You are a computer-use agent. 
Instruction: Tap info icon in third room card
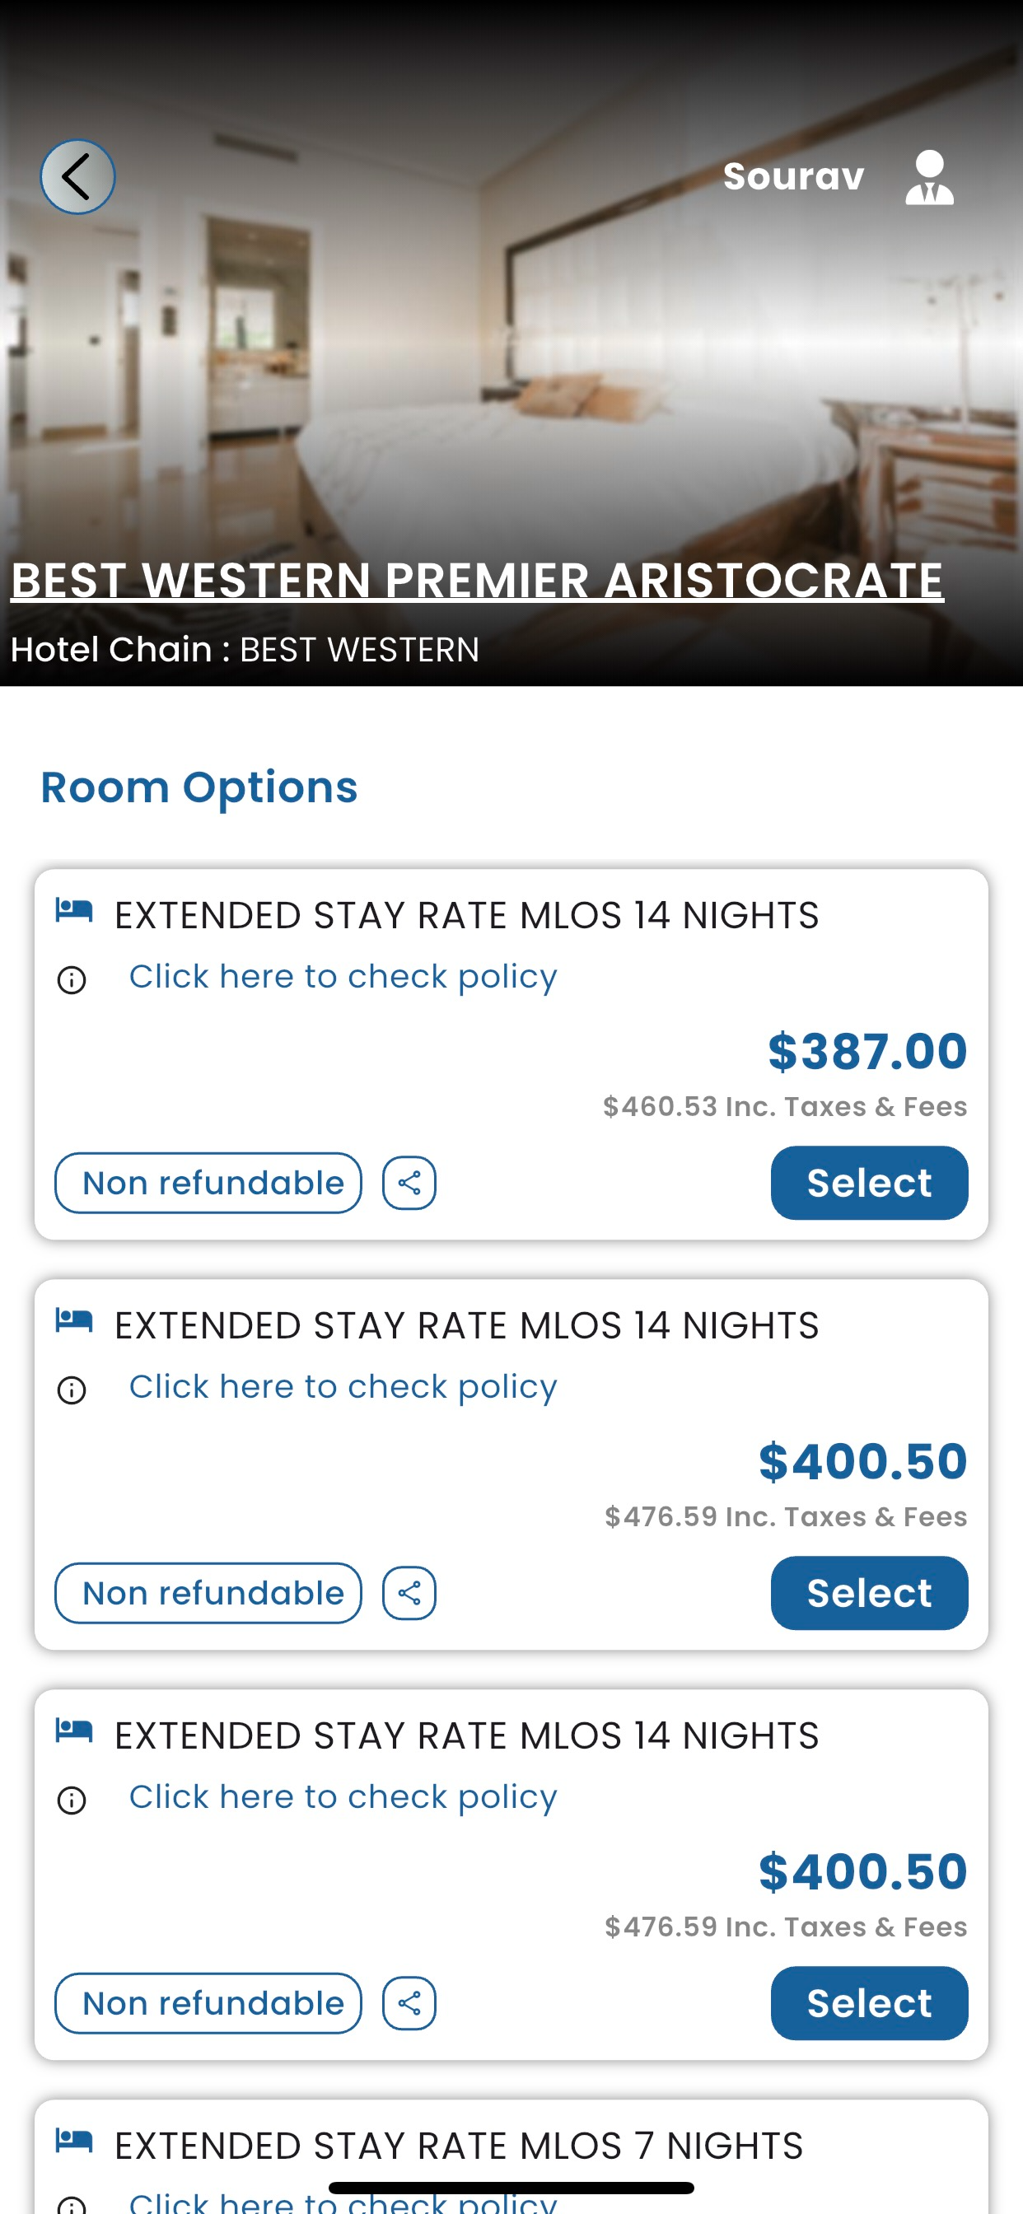pos(72,1800)
